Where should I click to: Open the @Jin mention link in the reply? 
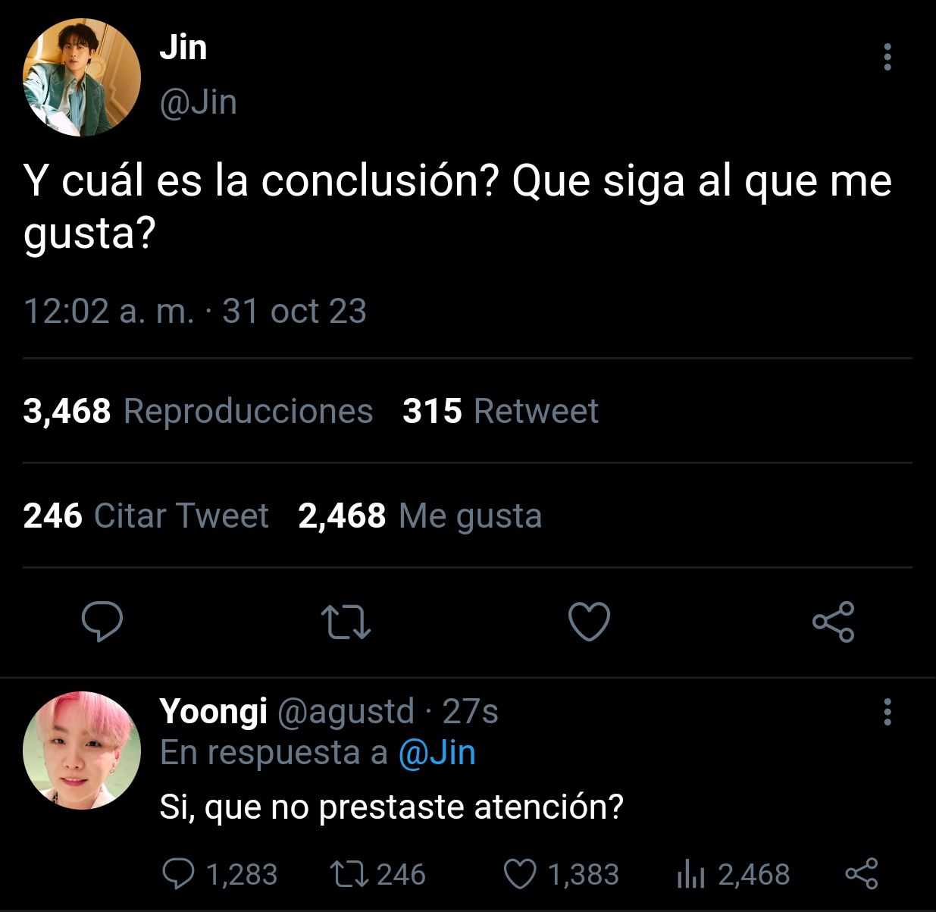[437, 753]
